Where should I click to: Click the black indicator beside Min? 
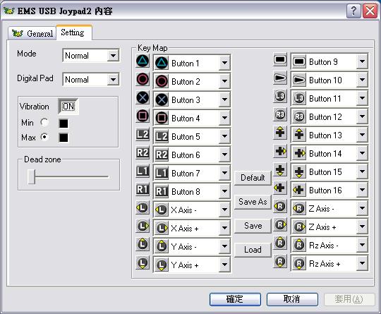click(x=64, y=123)
